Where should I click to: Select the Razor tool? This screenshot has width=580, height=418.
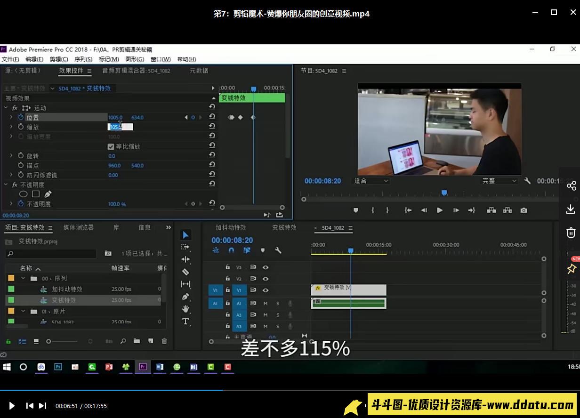point(185,272)
